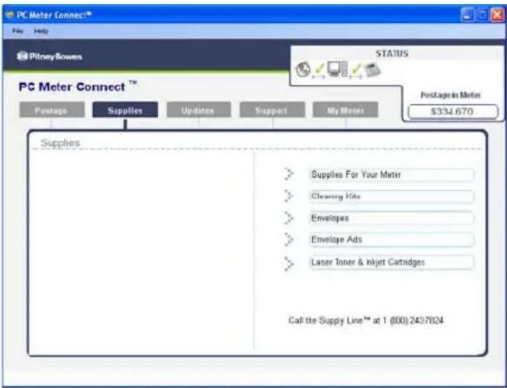Click arrow beside Envelope Ads
Image resolution: width=507 pixels, height=388 pixels.
click(x=289, y=240)
